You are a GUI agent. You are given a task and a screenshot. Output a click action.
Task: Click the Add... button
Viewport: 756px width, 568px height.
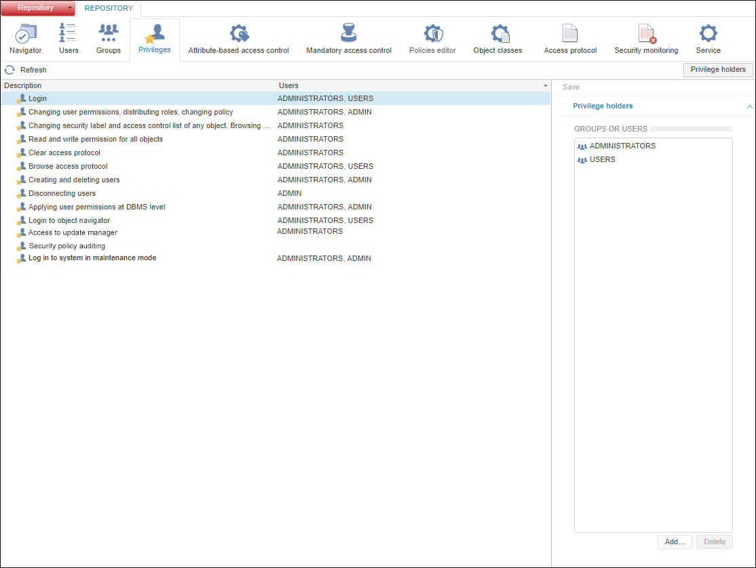(675, 542)
